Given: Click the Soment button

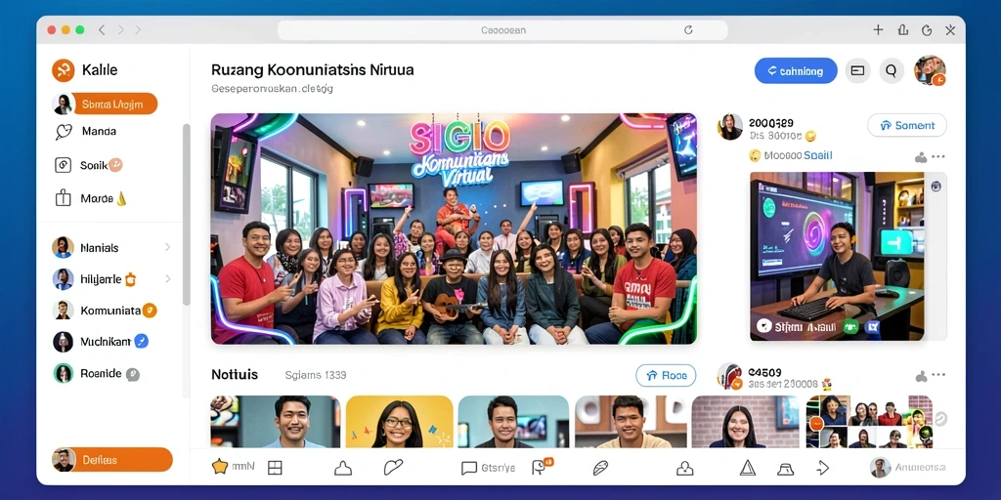Looking at the screenshot, I should (x=906, y=126).
